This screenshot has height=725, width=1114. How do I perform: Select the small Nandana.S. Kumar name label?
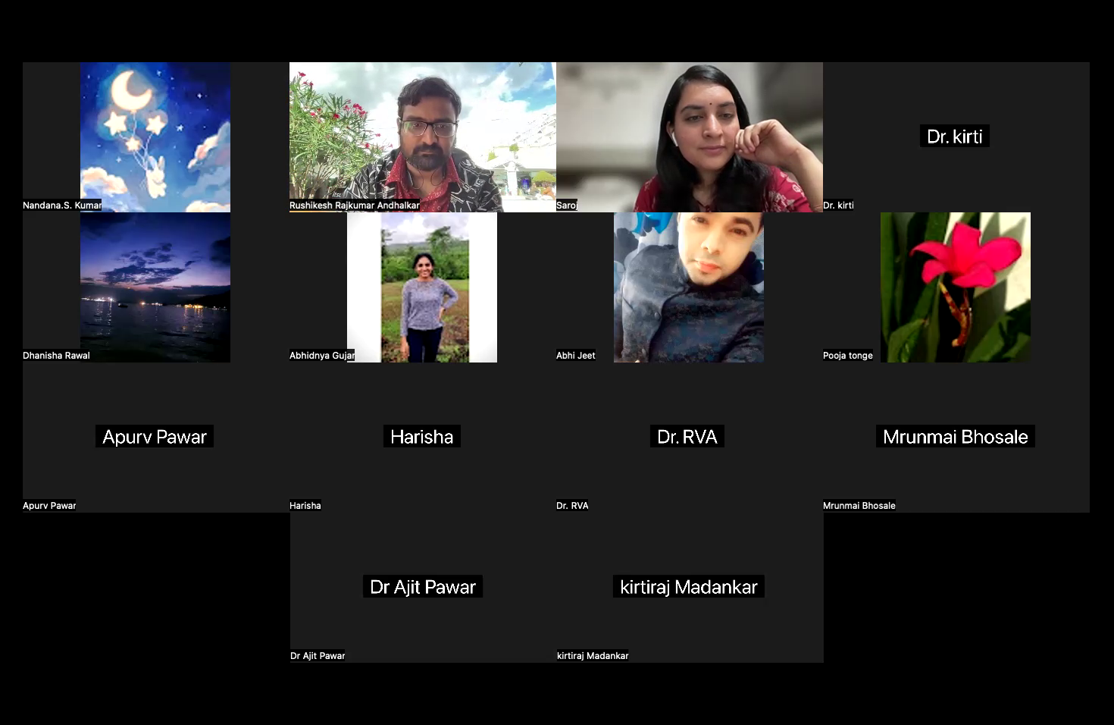point(61,206)
